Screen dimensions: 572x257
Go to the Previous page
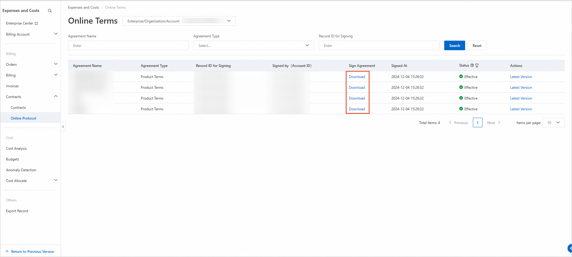pos(459,123)
